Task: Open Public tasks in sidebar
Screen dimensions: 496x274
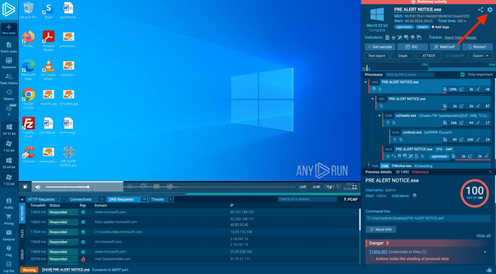Action: [x=9, y=46]
